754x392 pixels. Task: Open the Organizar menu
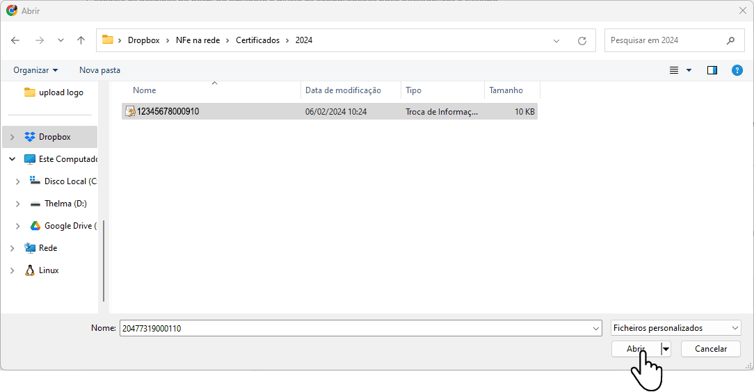pos(35,70)
